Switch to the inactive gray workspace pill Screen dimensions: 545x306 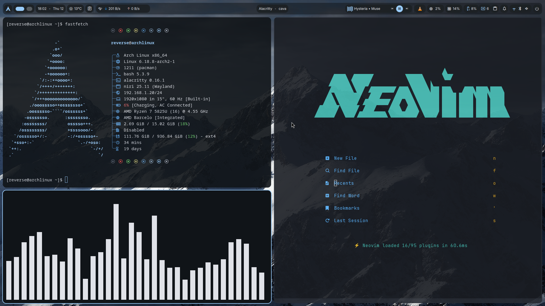29,9
